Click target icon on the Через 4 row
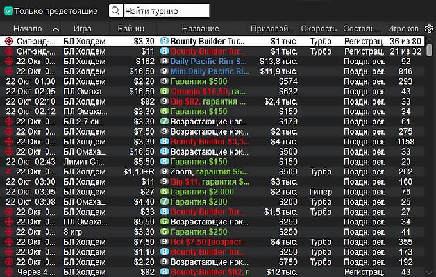Screen dimensions: 436x277 pyautogui.click(x=9, y=272)
